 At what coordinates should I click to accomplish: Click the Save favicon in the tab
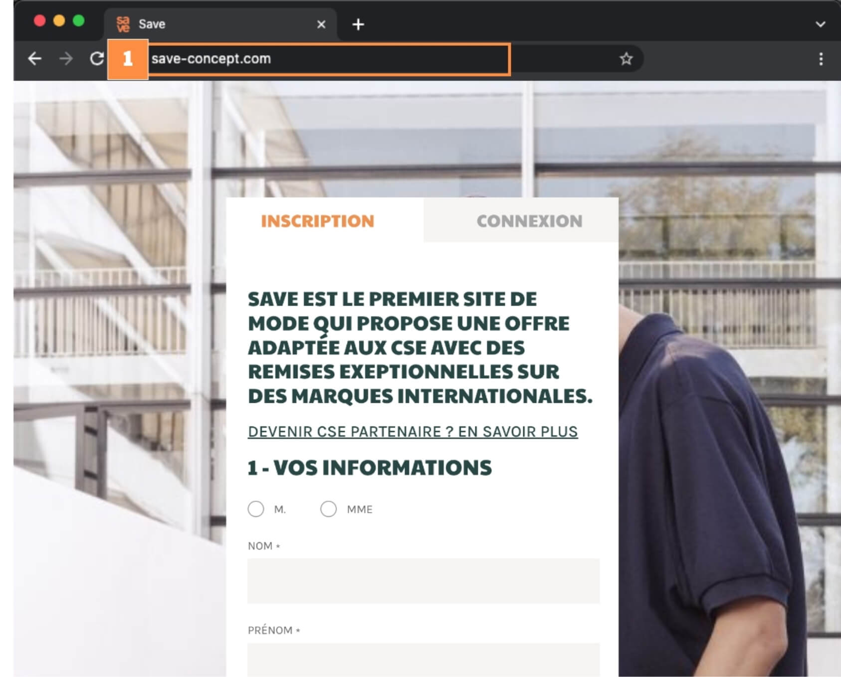tap(123, 24)
